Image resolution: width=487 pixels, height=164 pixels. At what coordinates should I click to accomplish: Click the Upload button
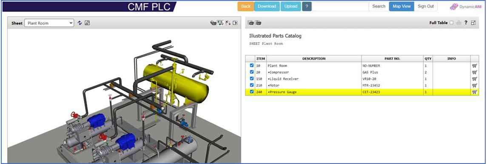(x=290, y=6)
